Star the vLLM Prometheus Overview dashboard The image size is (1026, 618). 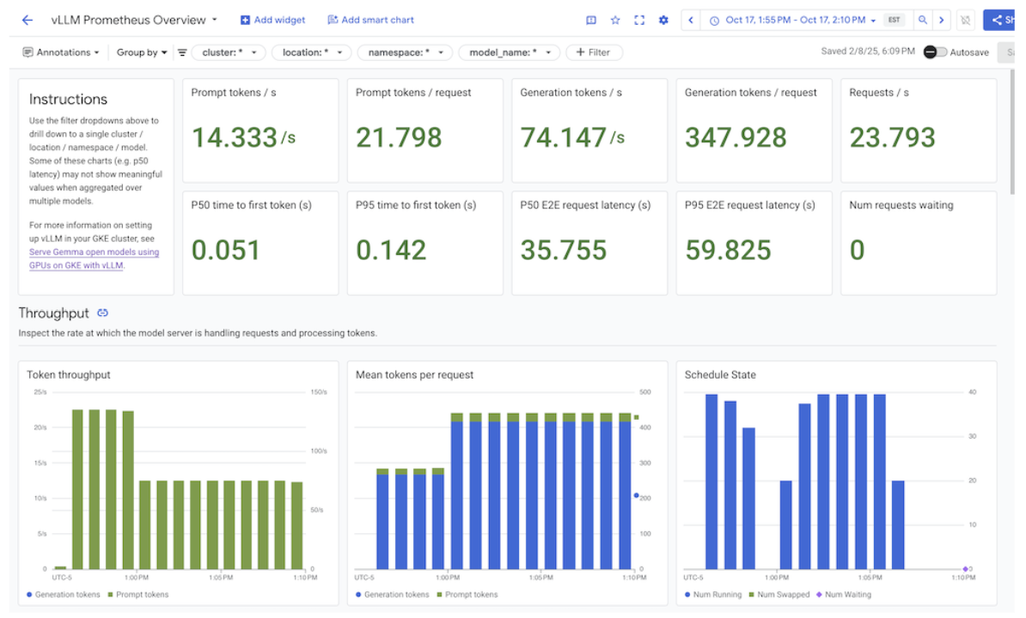[x=614, y=20]
